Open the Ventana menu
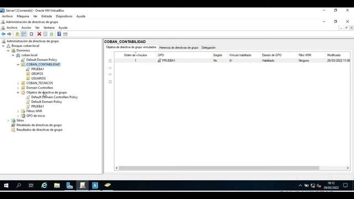 (x=49, y=28)
